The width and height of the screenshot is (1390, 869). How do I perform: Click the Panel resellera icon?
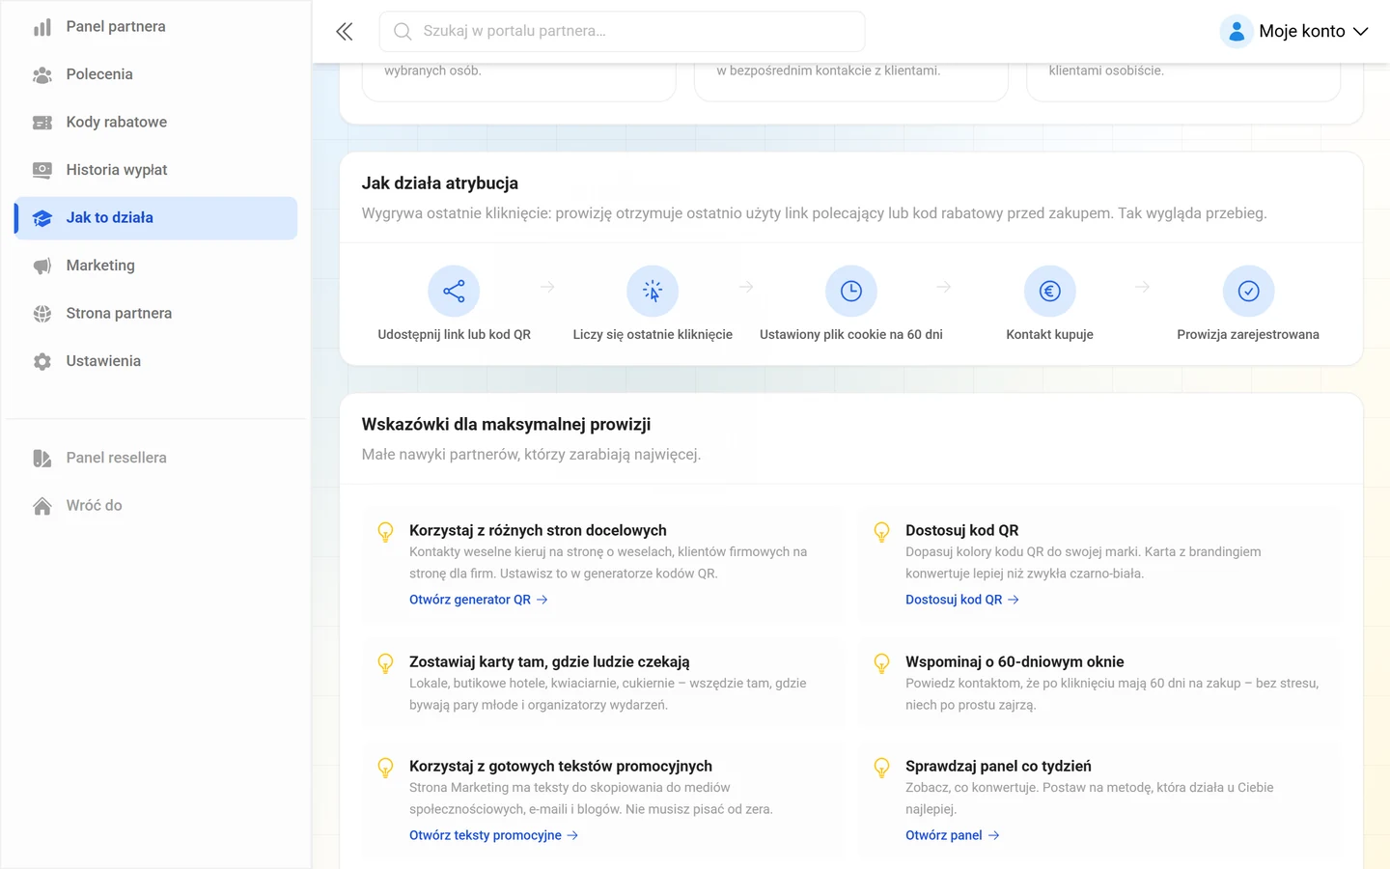click(42, 458)
